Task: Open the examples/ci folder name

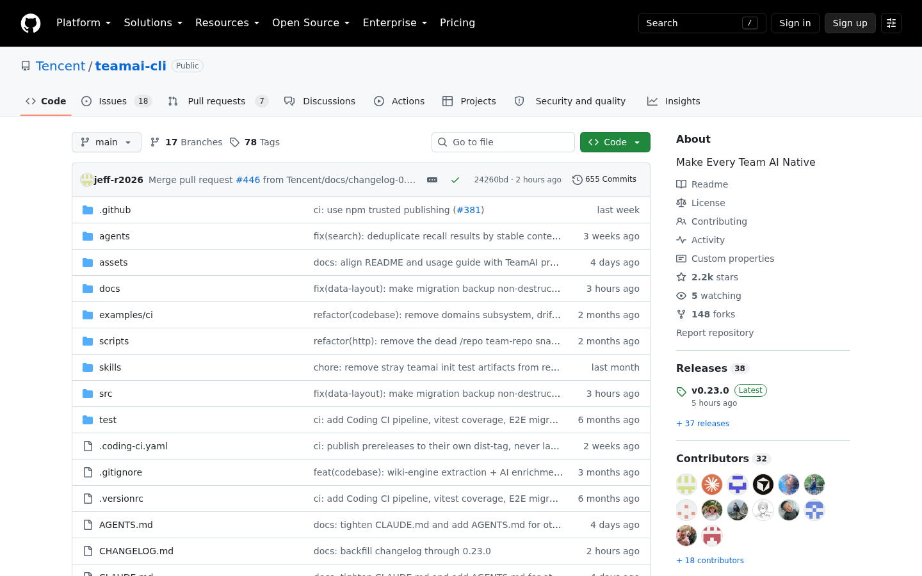Action: pyautogui.click(x=126, y=315)
